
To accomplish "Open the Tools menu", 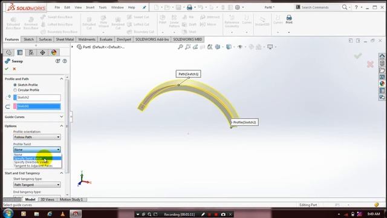I will tap(103, 7).
